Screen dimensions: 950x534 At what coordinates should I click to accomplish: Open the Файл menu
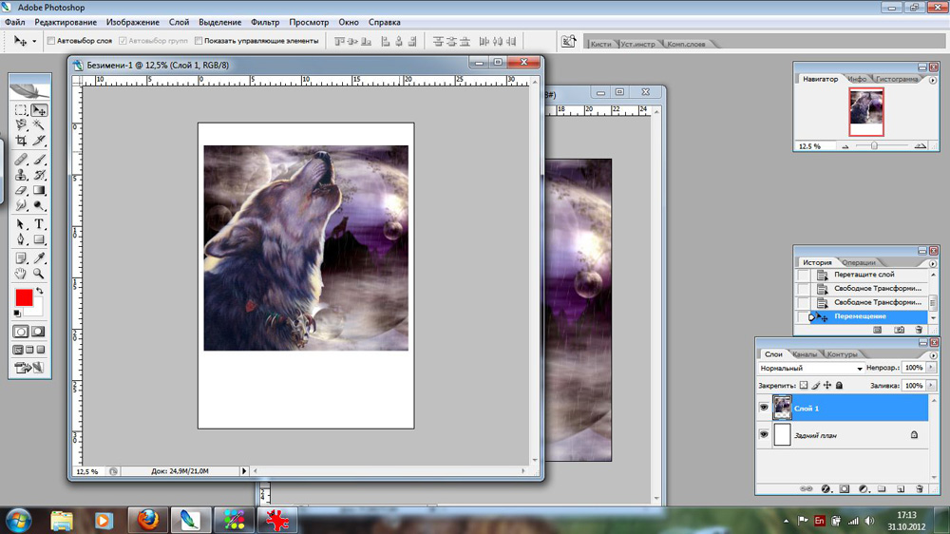coord(15,22)
